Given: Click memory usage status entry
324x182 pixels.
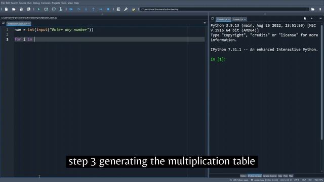Looking at the screenshot, I should [318, 180].
